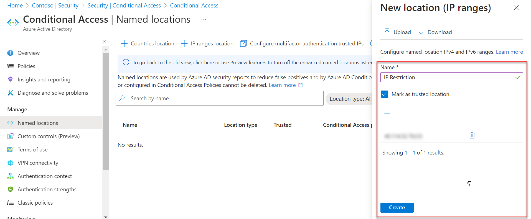This screenshot has height=219, width=531.
Task: Click the trash icon to delete IP range
Action: (x=472, y=135)
